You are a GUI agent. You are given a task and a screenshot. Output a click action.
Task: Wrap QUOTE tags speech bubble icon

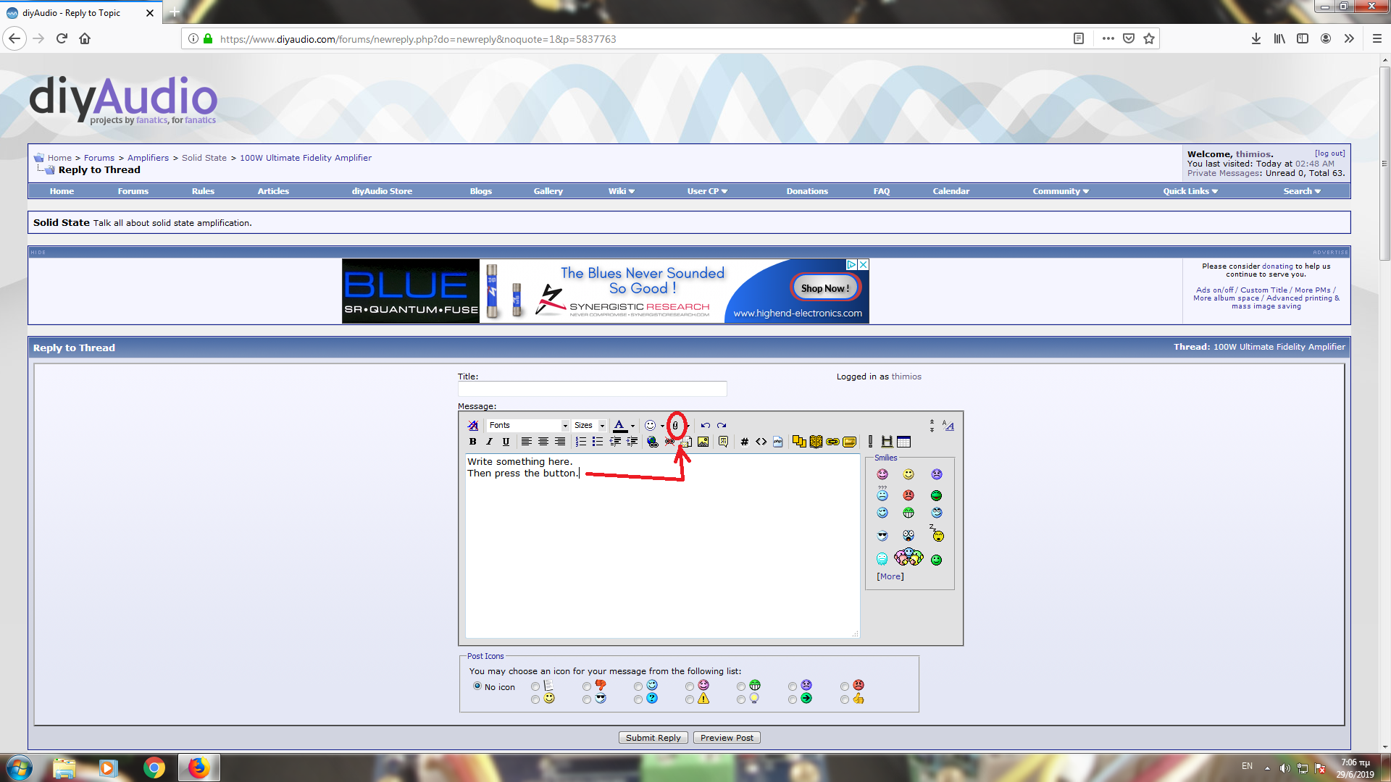[x=723, y=442]
